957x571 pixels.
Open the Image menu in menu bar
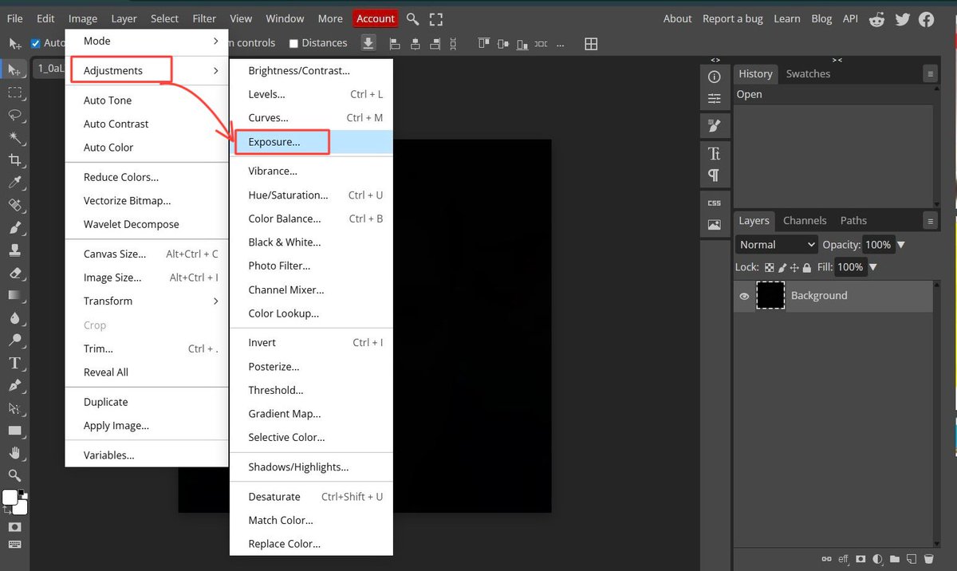point(83,18)
